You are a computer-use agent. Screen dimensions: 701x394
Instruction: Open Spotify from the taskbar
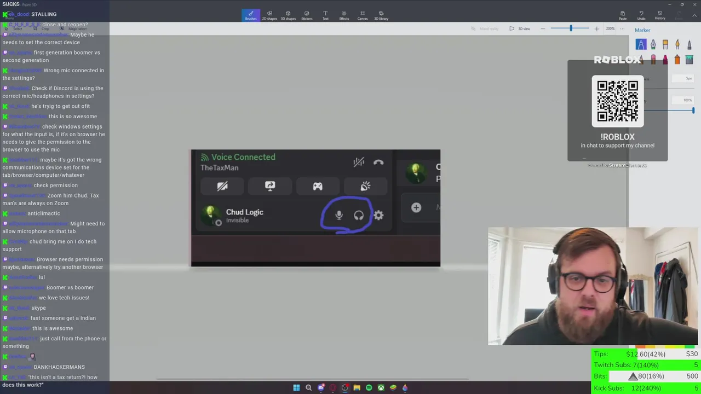(x=369, y=387)
